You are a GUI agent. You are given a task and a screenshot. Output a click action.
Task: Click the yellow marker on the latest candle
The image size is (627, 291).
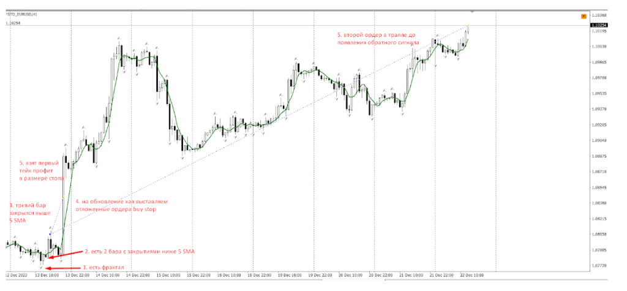pos(467,26)
